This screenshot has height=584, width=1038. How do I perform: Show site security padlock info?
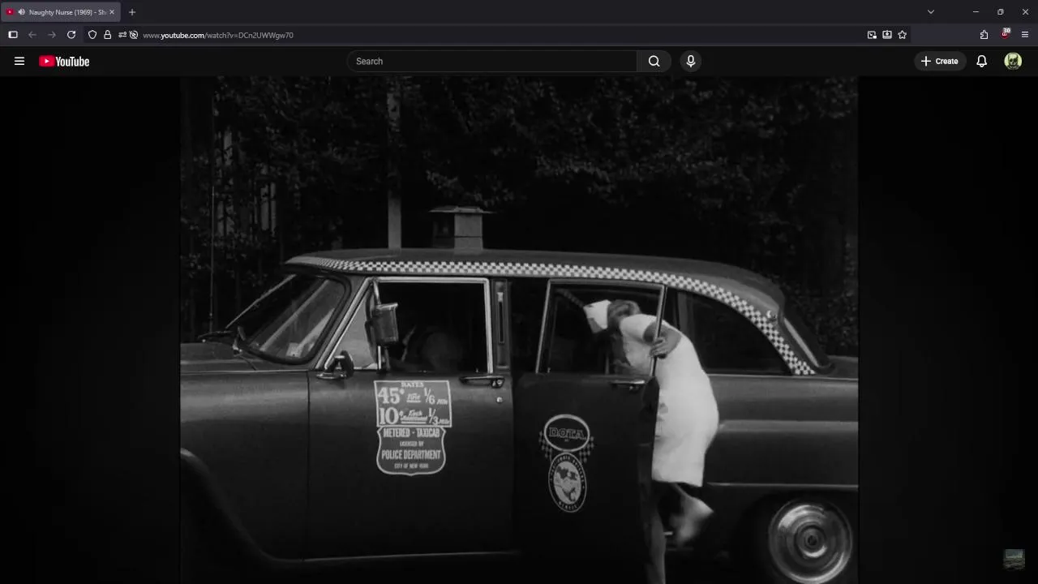tap(107, 35)
